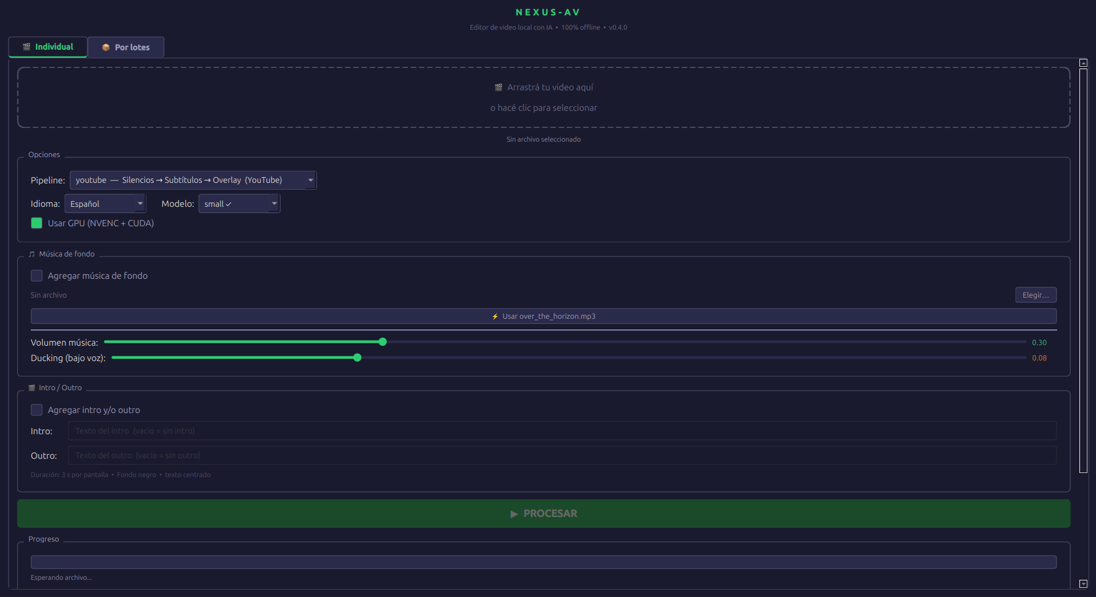Open the Modelo dropdown showing small

click(x=239, y=204)
